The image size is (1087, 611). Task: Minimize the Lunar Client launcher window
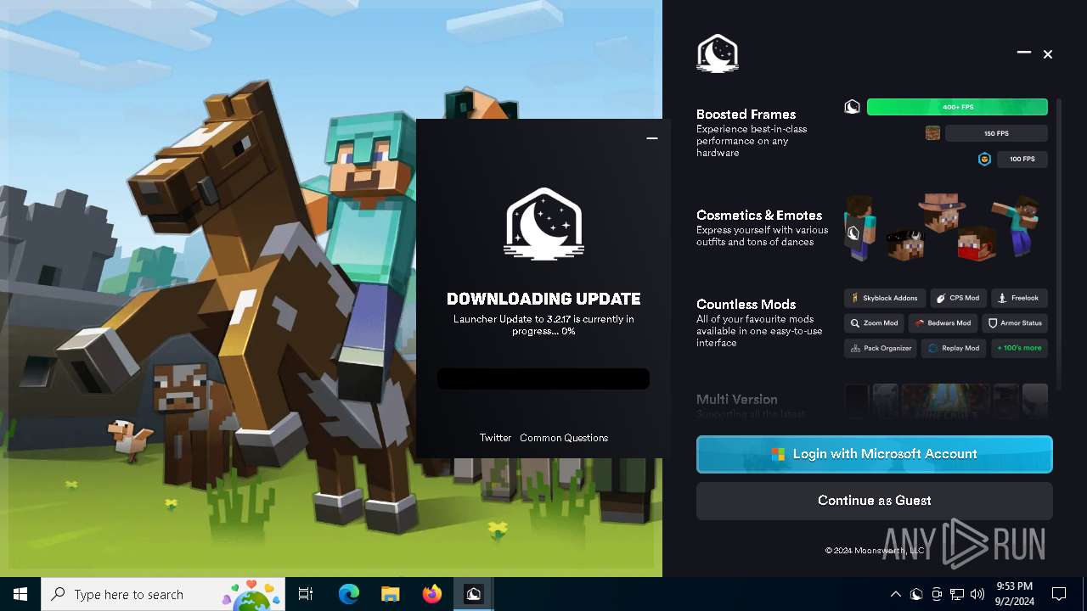(x=1024, y=53)
